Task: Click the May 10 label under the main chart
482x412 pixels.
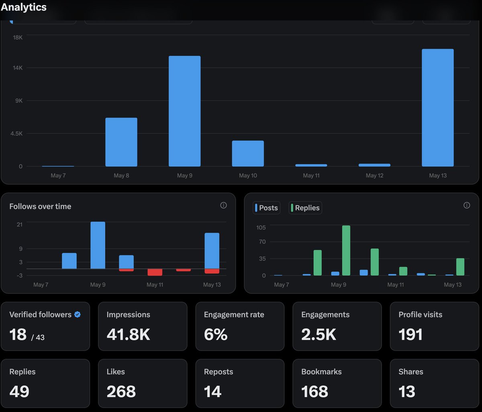Action: (248, 175)
